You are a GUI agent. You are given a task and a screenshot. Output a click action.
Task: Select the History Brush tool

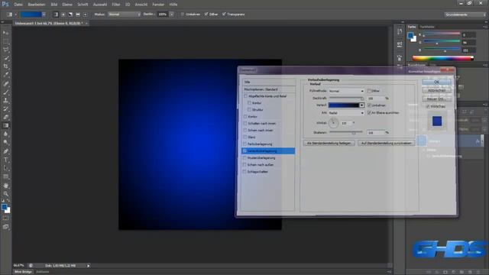coord(5,108)
